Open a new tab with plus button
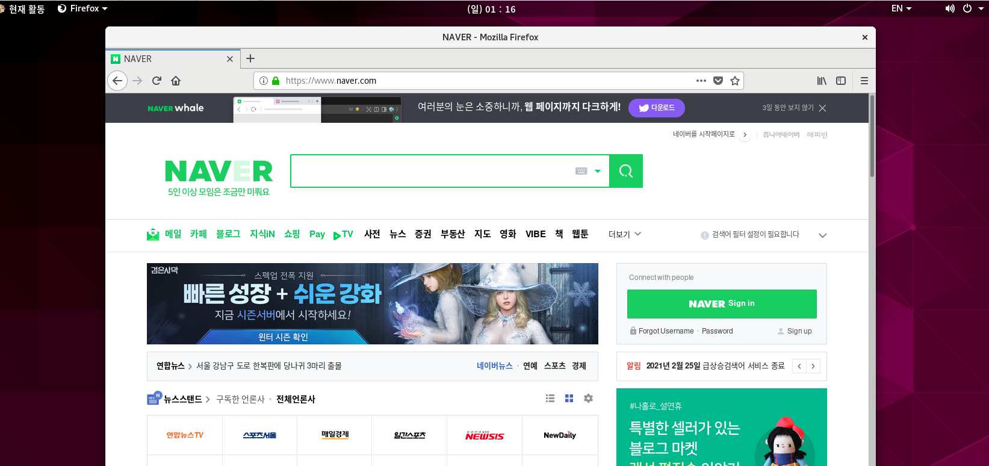This screenshot has height=466, width=989. point(250,58)
